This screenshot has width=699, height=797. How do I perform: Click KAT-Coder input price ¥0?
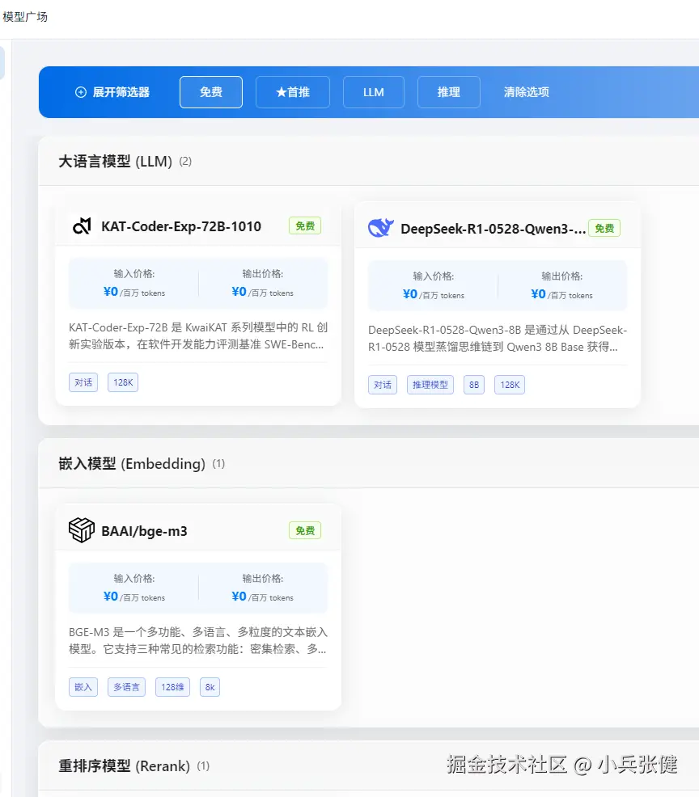pyautogui.click(x=110, y=292)
